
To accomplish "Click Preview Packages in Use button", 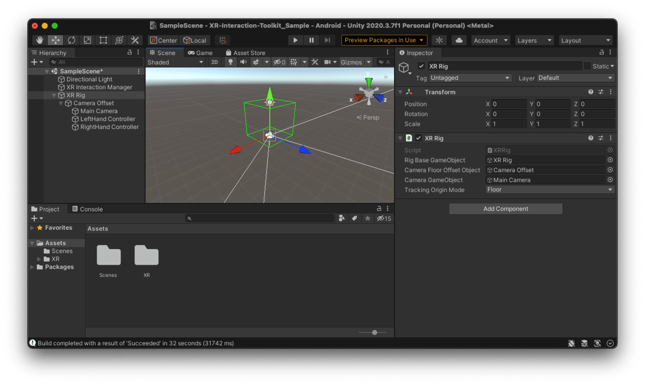I will pyautogui.click(x=384, y=40).
